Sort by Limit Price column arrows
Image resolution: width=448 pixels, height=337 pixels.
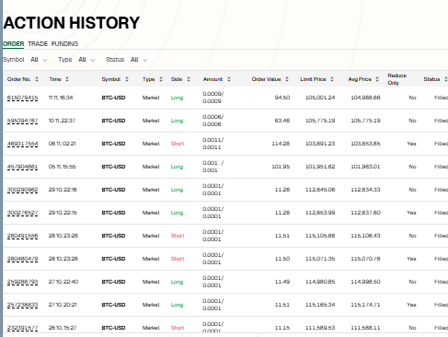coord(332,79)
